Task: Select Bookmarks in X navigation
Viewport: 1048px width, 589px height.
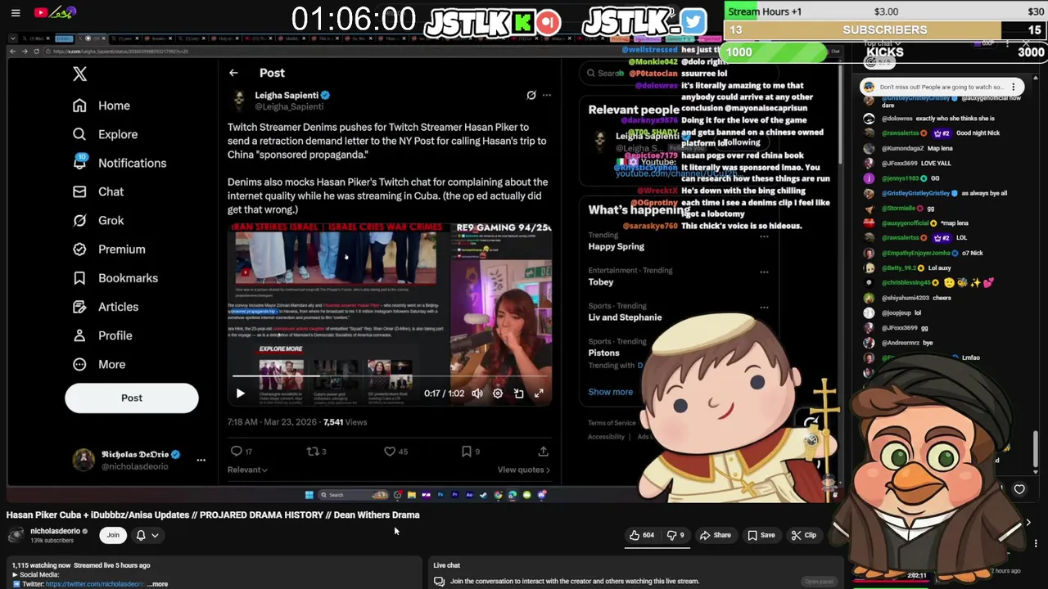Action: click(x=115, y=278)
